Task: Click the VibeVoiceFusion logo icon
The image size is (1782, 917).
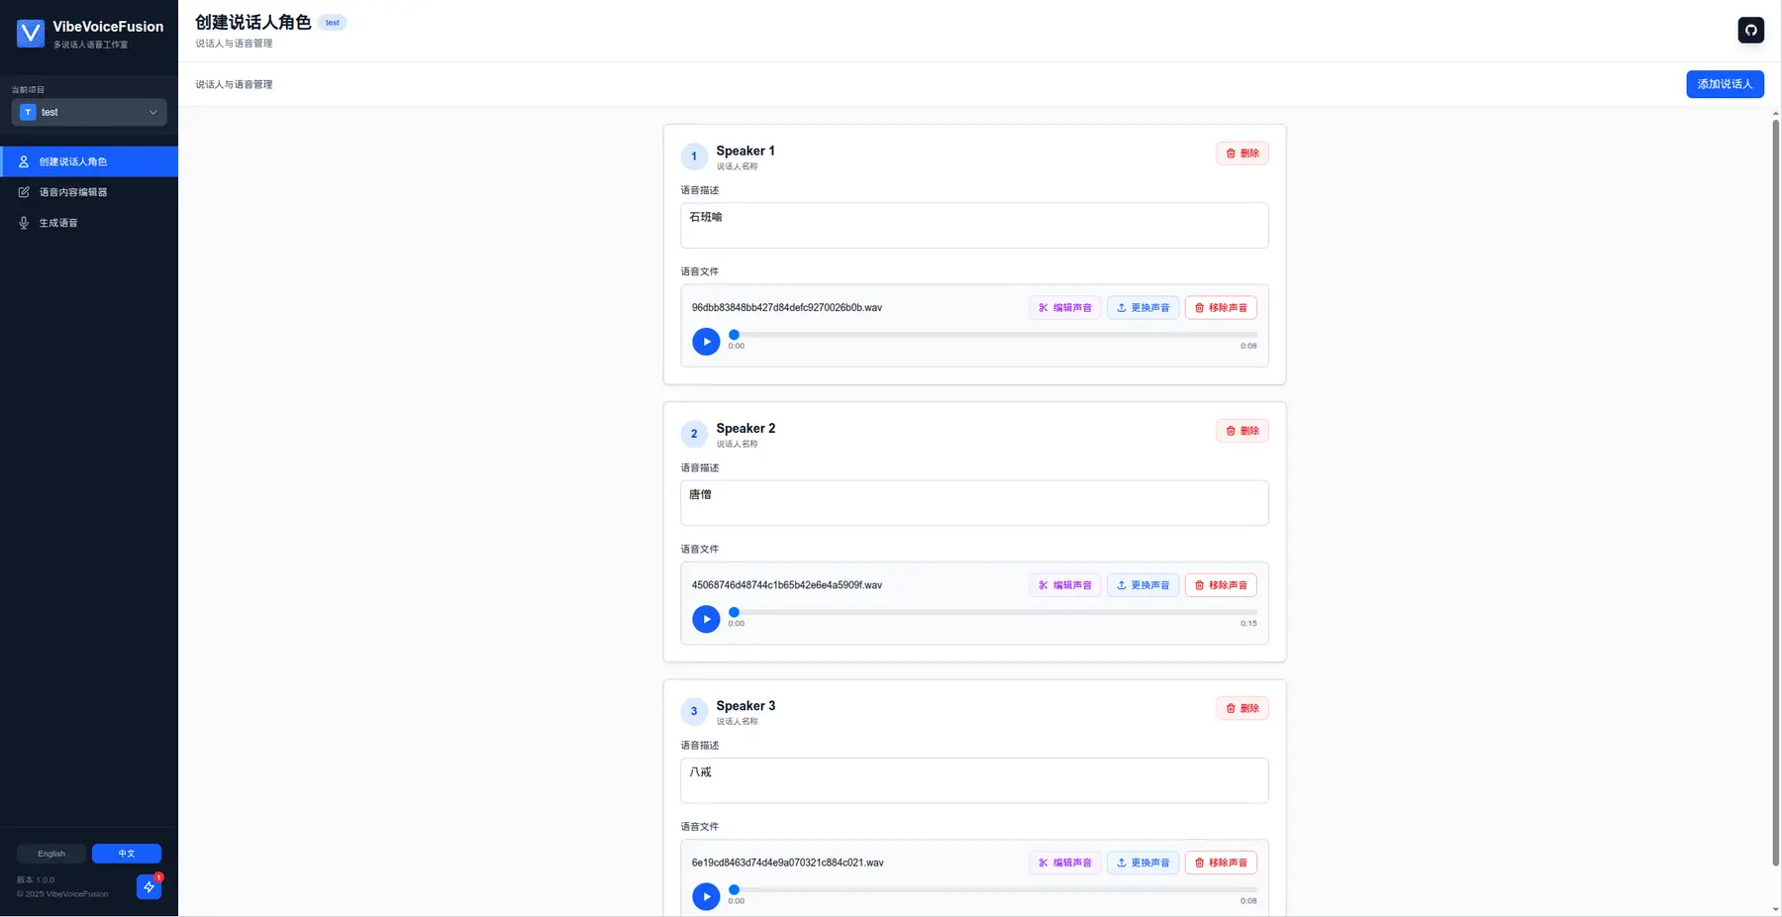Action: tap(31, 34)
